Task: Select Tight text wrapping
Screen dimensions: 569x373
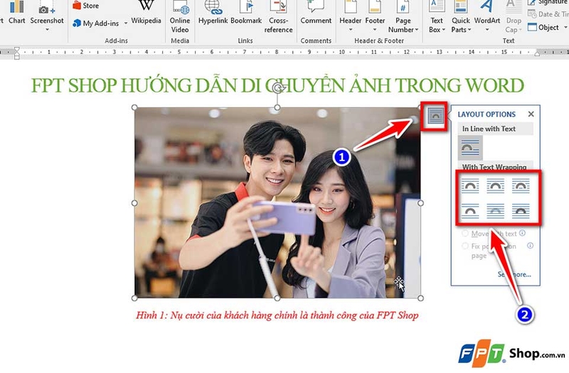Action: click(x=495, y=186)
